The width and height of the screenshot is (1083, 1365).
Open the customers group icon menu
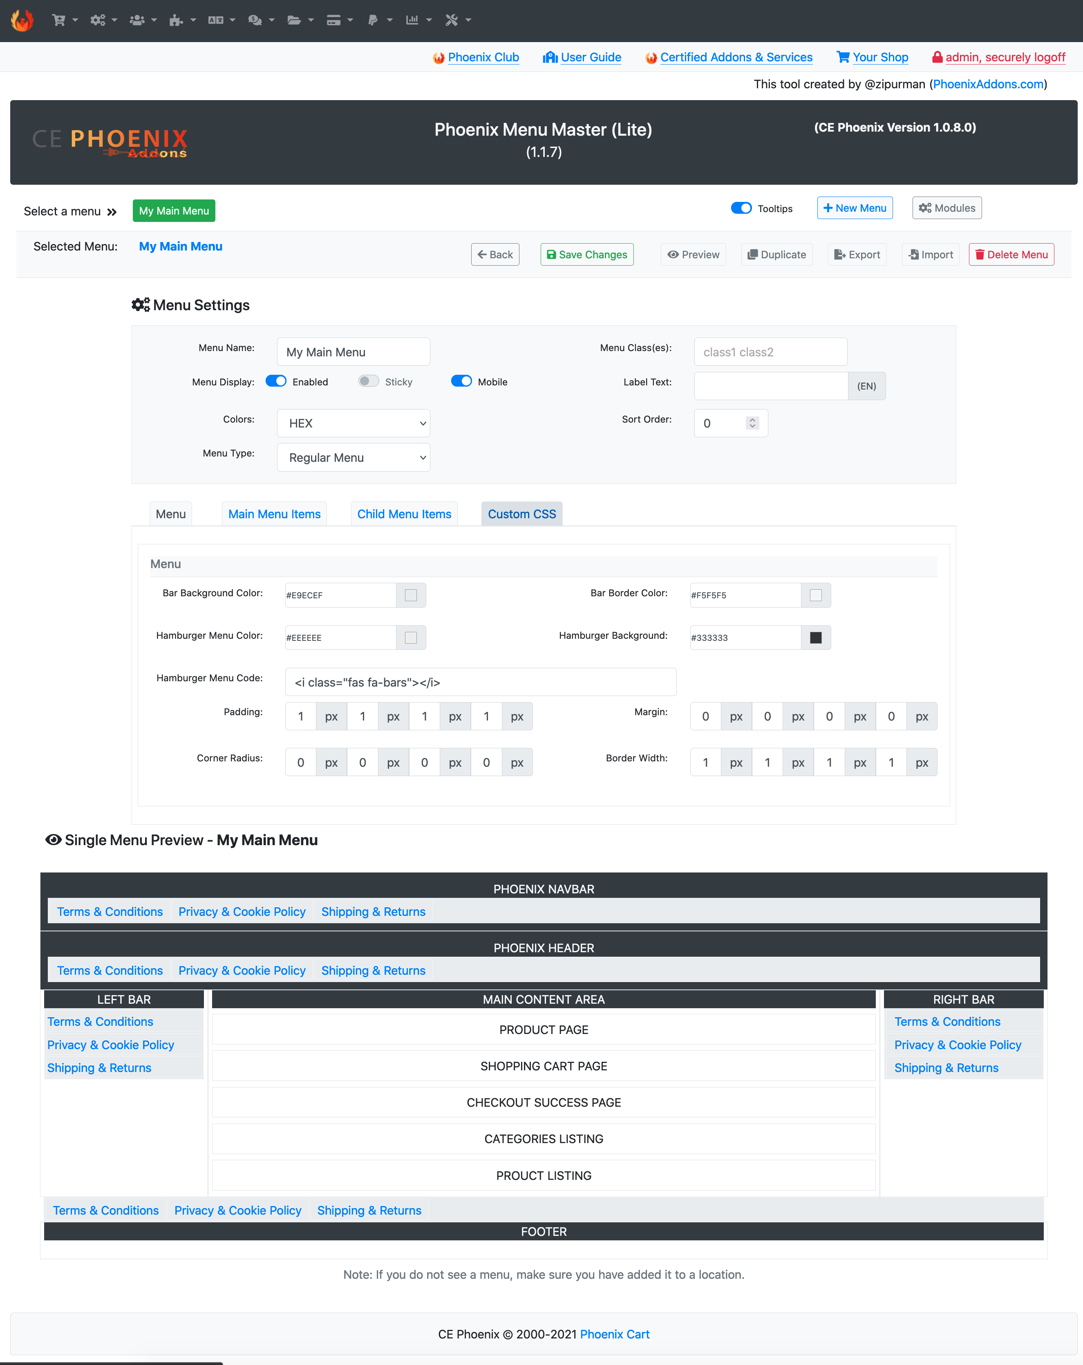[143, 20]
